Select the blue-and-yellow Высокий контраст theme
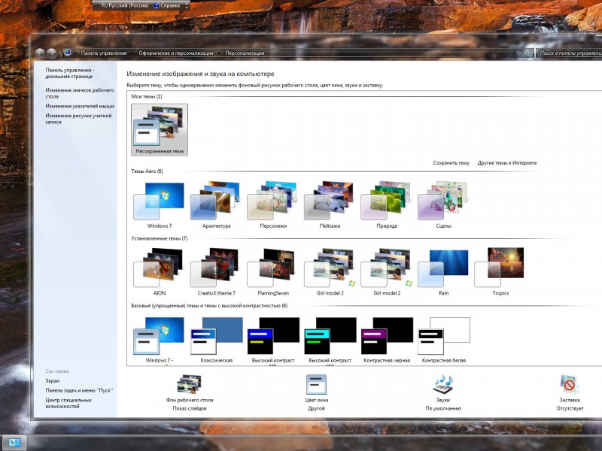602x451 pixels. pos(273,340)
